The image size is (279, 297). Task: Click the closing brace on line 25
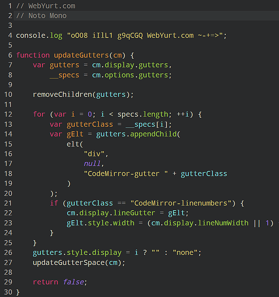click(x=35, y=243)
